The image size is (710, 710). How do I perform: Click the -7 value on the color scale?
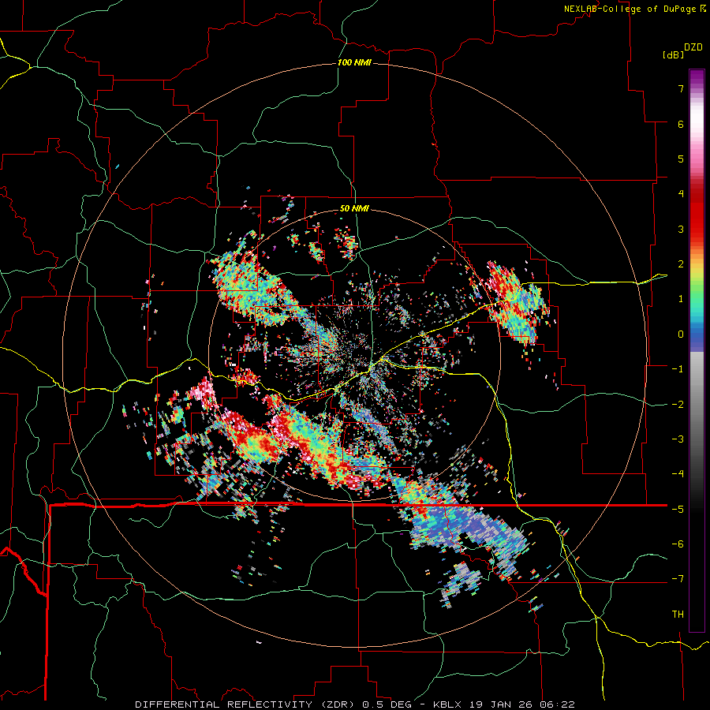click(x=678, y=579)
